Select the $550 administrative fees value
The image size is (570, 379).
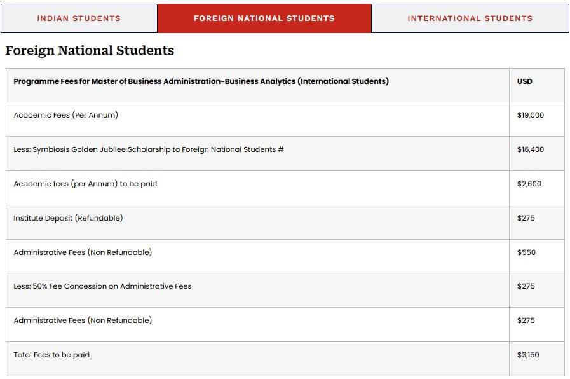click(x=526, y=252)
